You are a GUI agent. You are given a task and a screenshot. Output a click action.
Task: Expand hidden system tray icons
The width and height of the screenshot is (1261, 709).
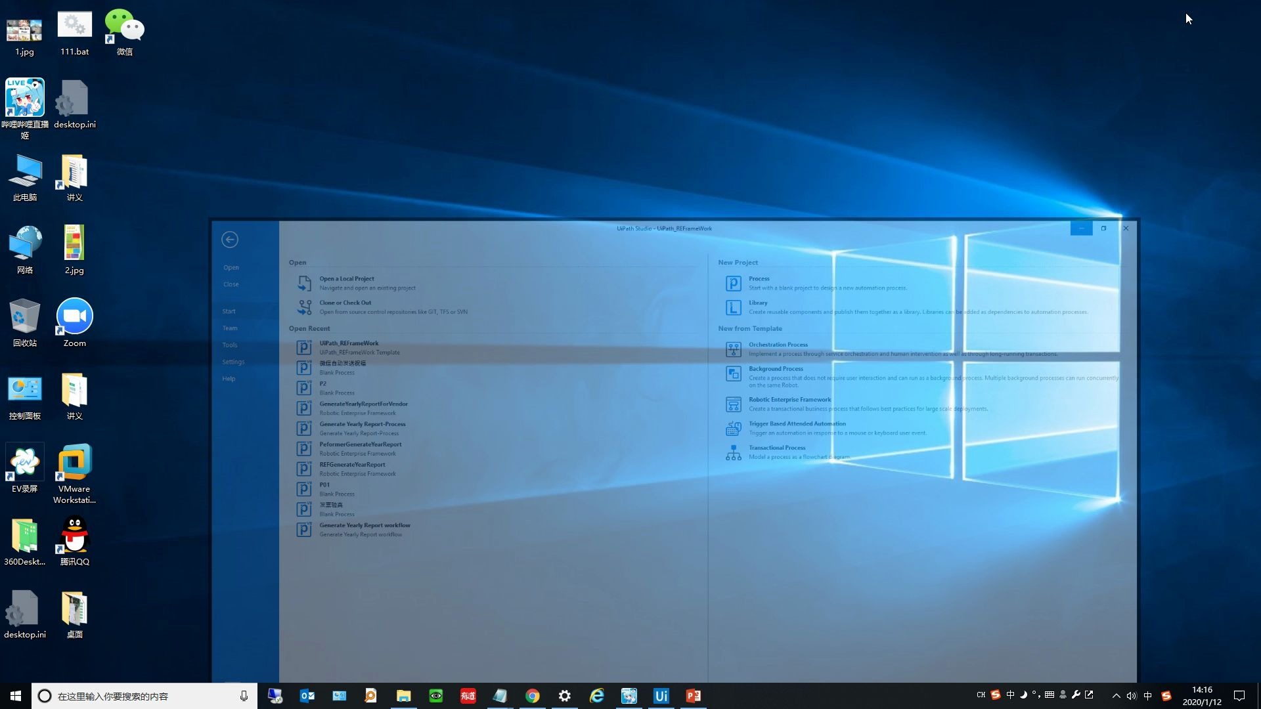(x=1116, y=696)
